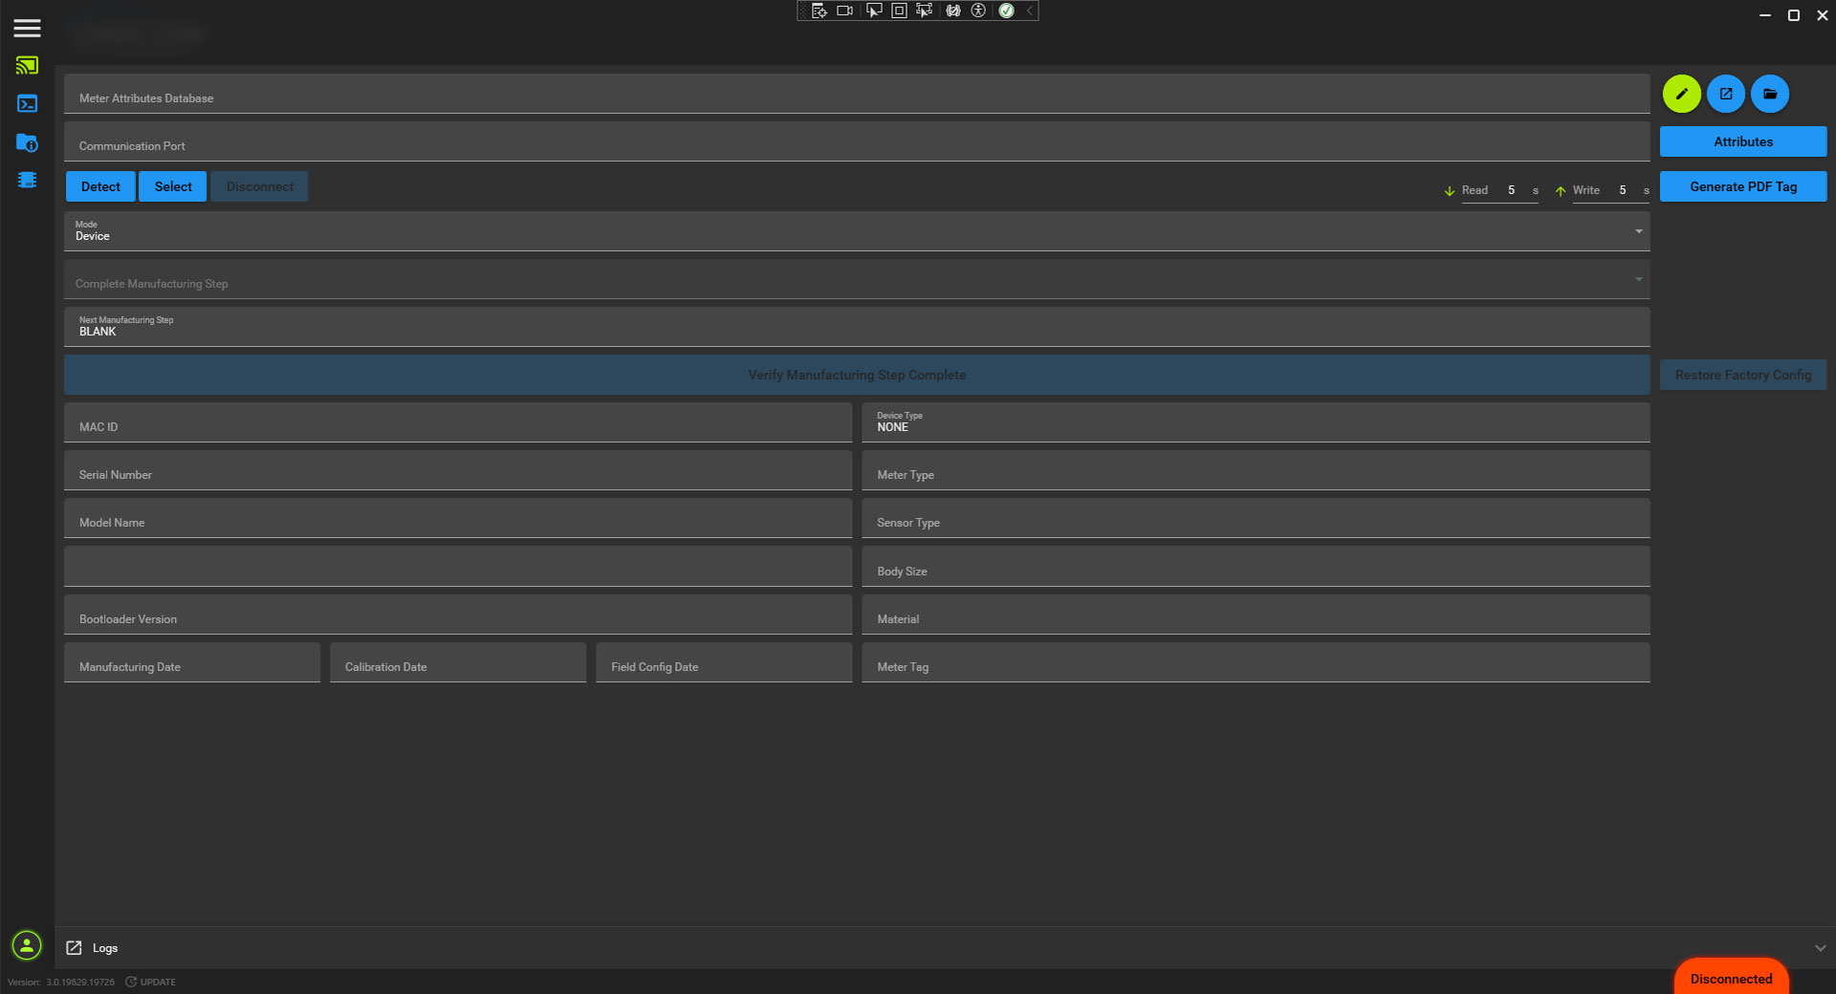1836x994 pixels.
Task: Click the blue open-external round button
Action: pos(1725,94)
